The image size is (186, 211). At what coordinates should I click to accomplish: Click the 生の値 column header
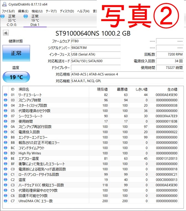tap(164, 89)
